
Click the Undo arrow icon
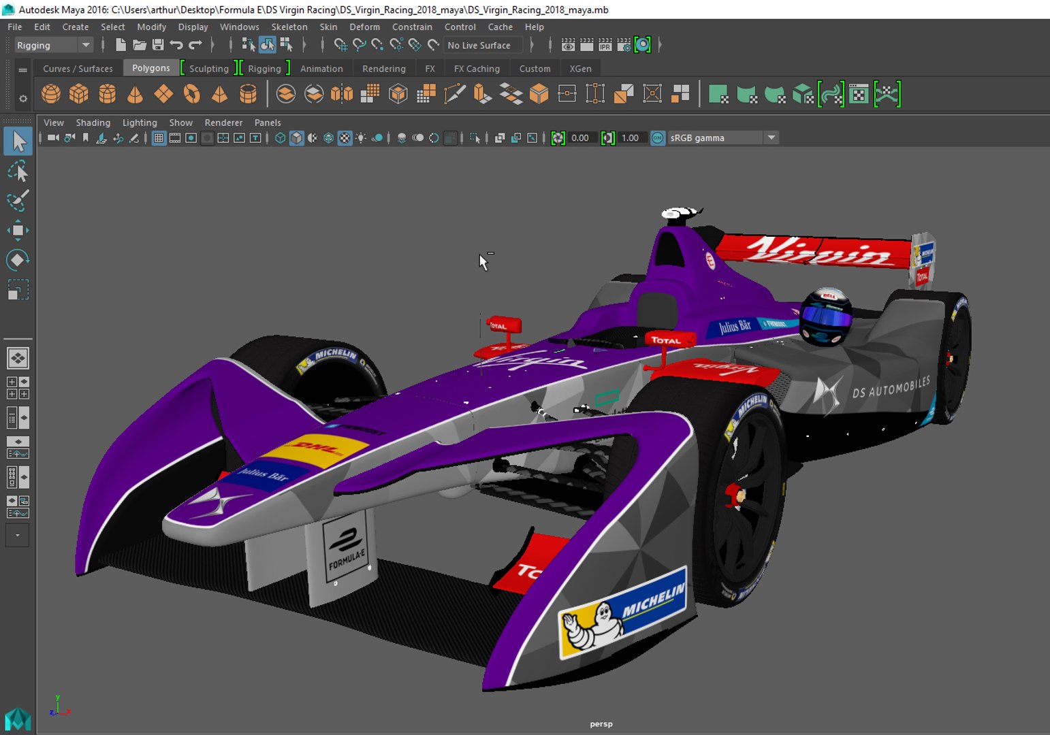point(176,45)
